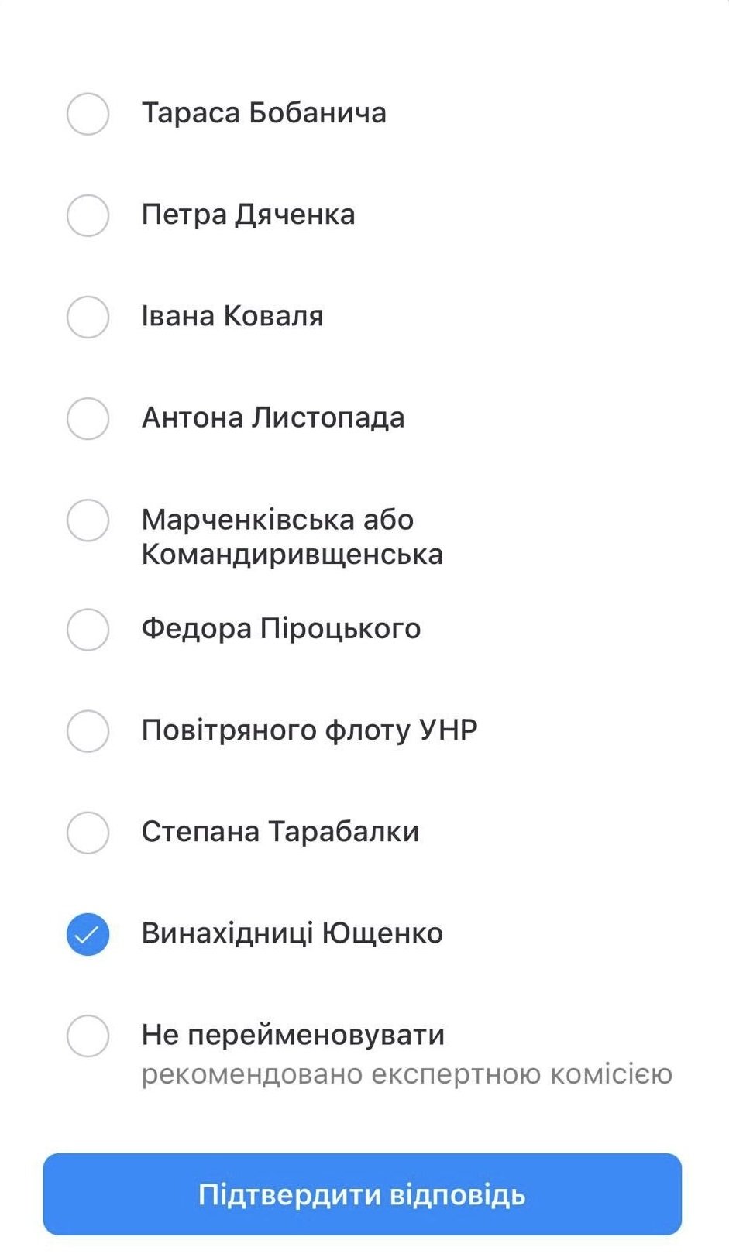Image resolution: width=729 pixels, height=1254 pixels.
Task: Tap the Петра Дяченка option text
Action: 248,215
